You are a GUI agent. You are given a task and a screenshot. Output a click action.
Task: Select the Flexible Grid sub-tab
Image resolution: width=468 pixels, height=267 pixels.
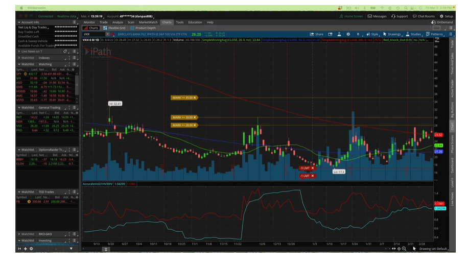[114, 28]
